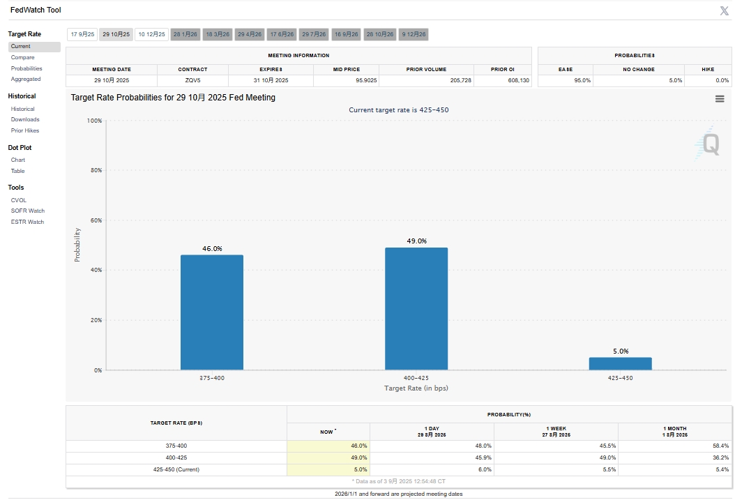This screenshot has height=500, width=735.
Task: Open the CVOL tool link
Action: pos(19,200)
